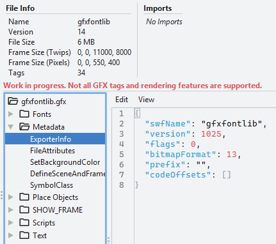Image resolution: width=276 pixels, height=244 pixels.
Task: Click the SHOW_FRAME folder icon
Action: (x=24, y=210)
